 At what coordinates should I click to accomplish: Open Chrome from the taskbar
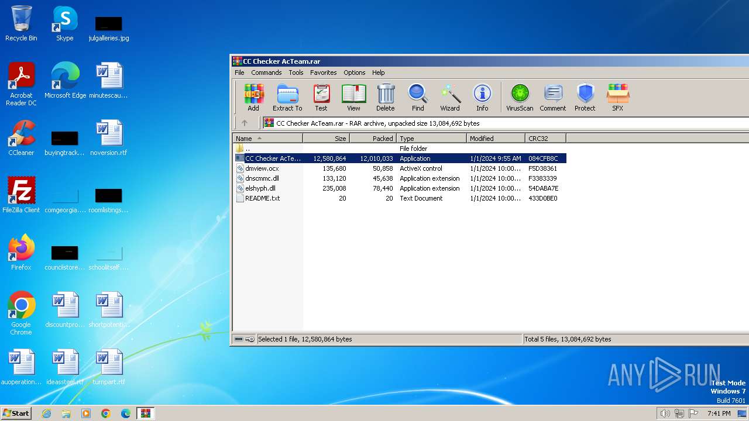(105, 413)
